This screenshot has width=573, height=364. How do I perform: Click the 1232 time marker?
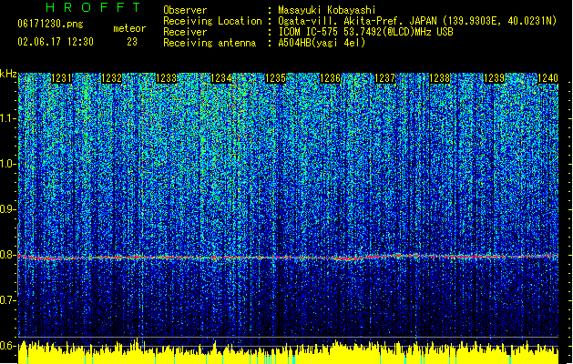111,78
